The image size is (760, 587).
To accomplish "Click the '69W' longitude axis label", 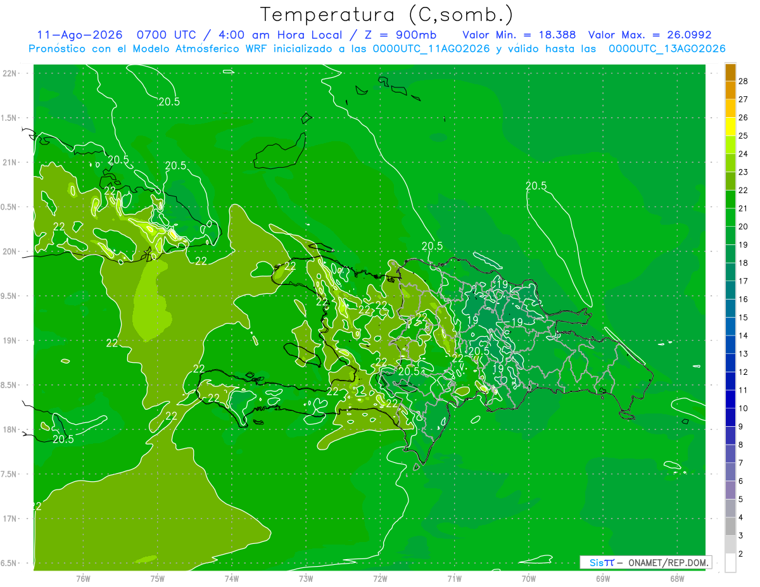I will pyautogui.click(x=603, y=579).
